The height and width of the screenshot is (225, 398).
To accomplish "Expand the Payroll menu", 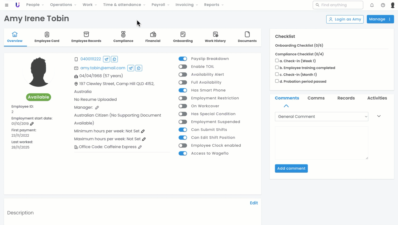I will pos(160,5).
